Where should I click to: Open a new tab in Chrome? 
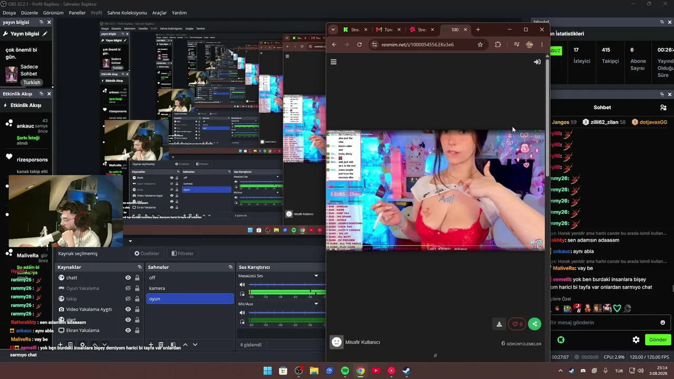pos(478,29)
